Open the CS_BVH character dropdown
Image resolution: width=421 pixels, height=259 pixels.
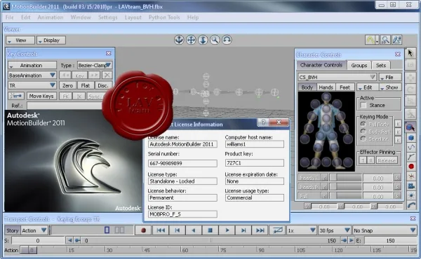[x=337, y=77]
